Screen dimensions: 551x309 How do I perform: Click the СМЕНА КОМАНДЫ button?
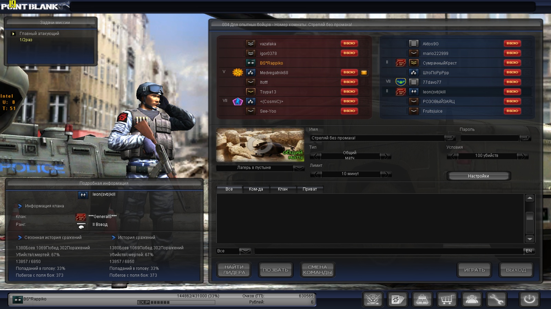click(317, 270)
